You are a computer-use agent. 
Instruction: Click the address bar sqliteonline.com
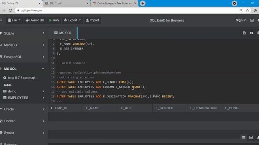coord(32,10)
